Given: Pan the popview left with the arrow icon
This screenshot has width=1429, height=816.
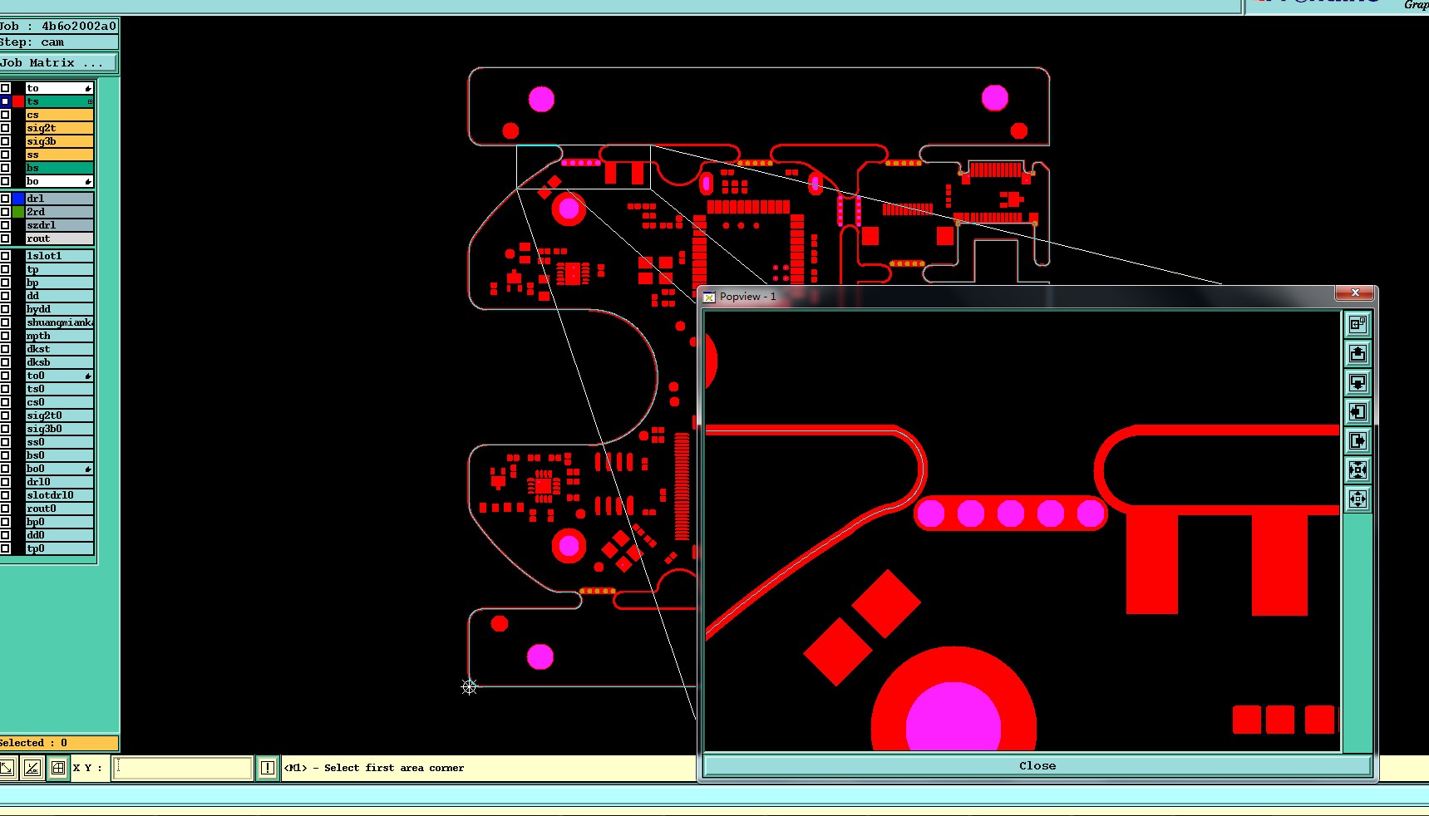Looking at the screenshot, I should tap(1358, 411).
